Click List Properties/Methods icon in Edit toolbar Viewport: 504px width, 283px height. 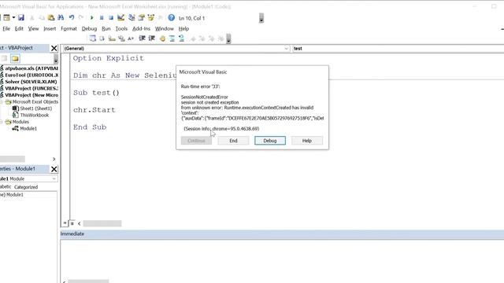point(93,39)
